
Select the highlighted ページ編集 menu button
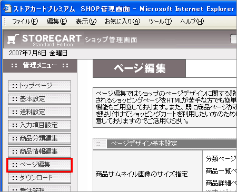point(39,165)
